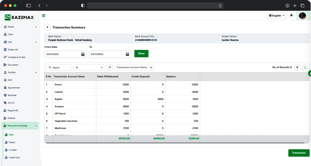Click the filter icon button
The width and height of the screenshot is (311, 166).
click(x=110, y=67)
